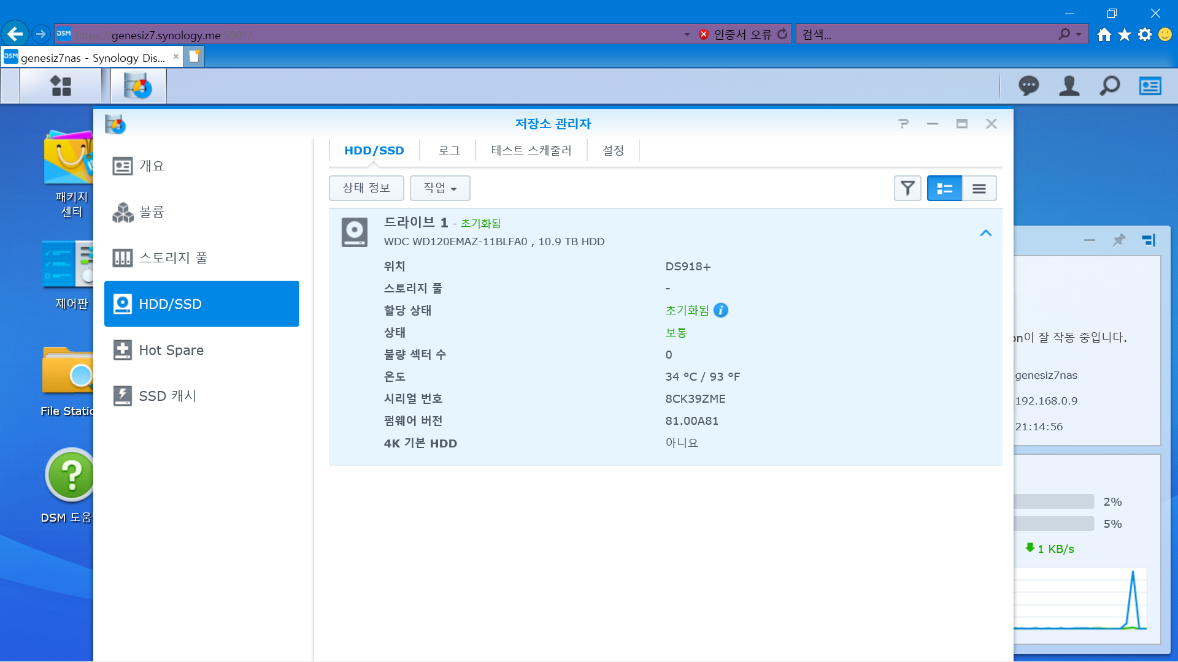Open 개요 in the sidebar
The image size is (1178, 662).
(201, 166)
